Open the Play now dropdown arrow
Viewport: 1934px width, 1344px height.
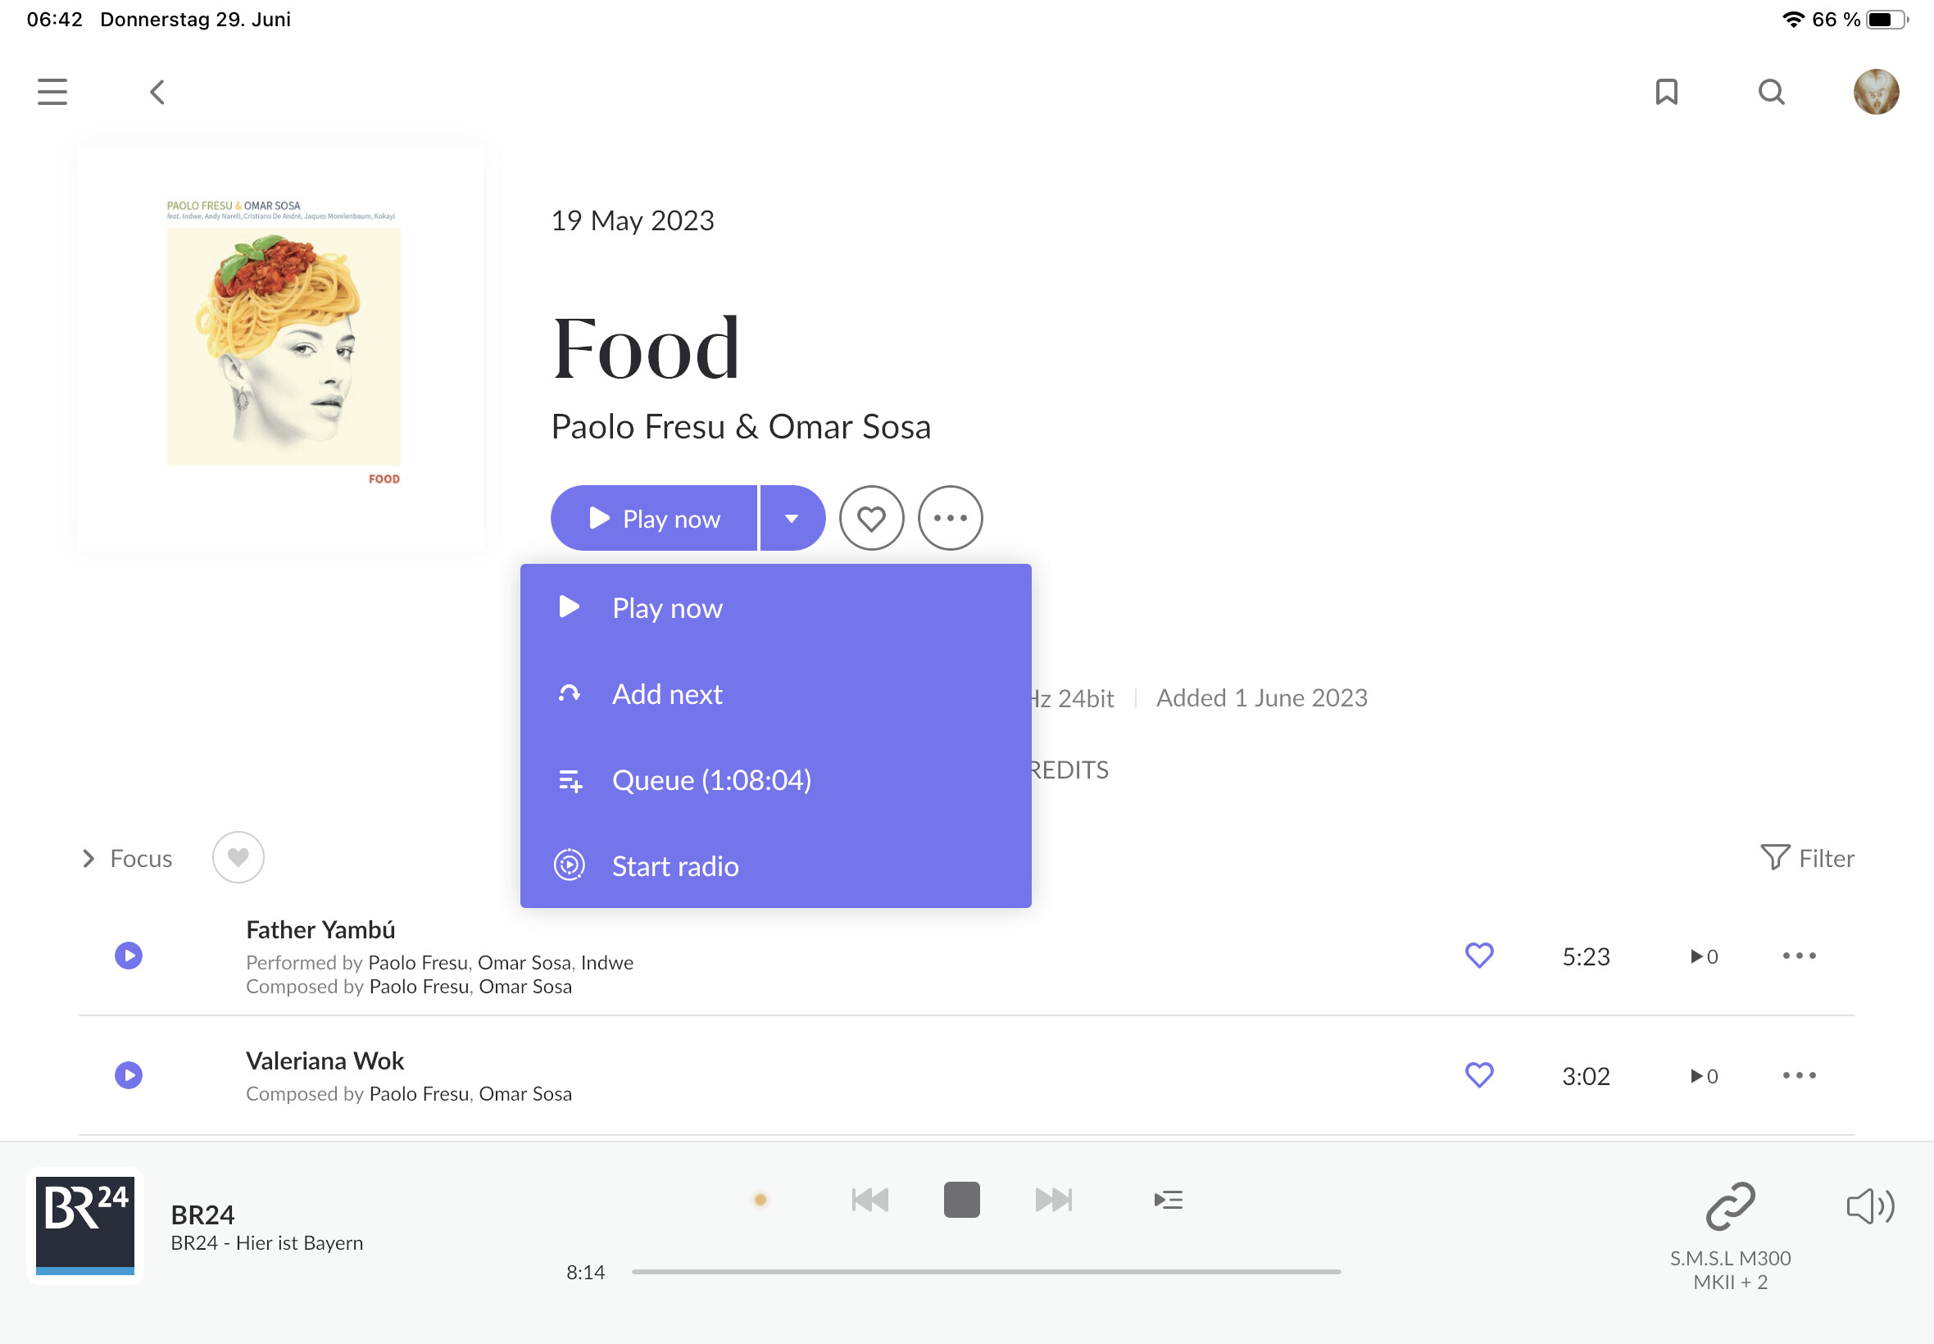coord(791,518)
